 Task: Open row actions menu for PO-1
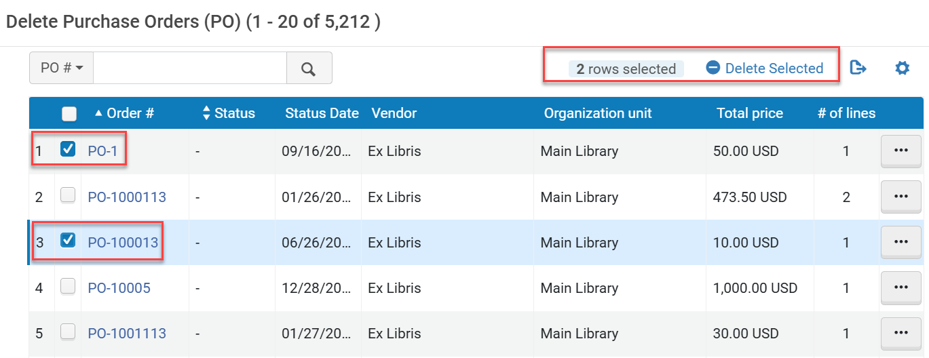(901, 151)
